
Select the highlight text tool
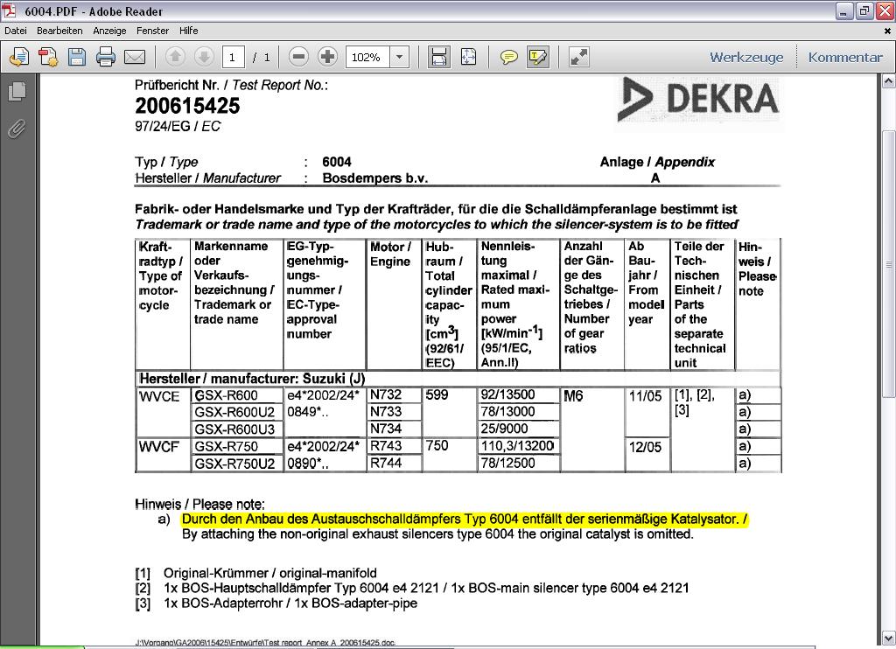tap(538, 57)
